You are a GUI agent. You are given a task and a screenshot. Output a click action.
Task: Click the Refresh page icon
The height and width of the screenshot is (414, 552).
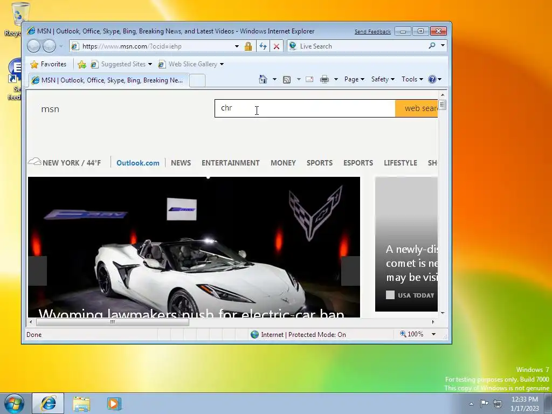click(263, 46)
